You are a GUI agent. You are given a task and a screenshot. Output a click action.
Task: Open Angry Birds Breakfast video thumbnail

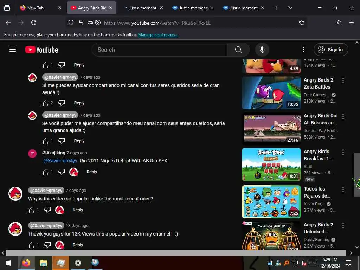(271, 165)
